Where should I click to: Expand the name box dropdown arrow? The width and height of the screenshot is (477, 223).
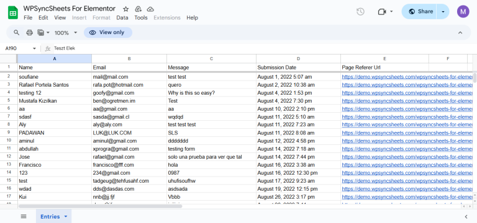[x=34, y=48]
